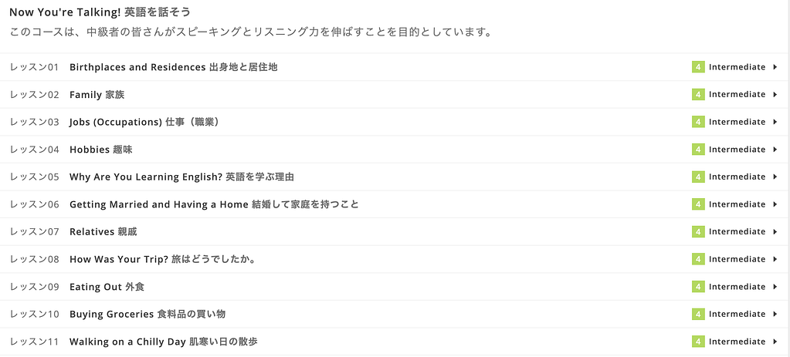Screen dimensions: 790x357
Task: Open the Hobbies 趣味 lesson
Action: point(100,150)
